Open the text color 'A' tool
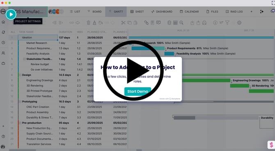This screenshot has height=151, width=275. click(94, 23)
